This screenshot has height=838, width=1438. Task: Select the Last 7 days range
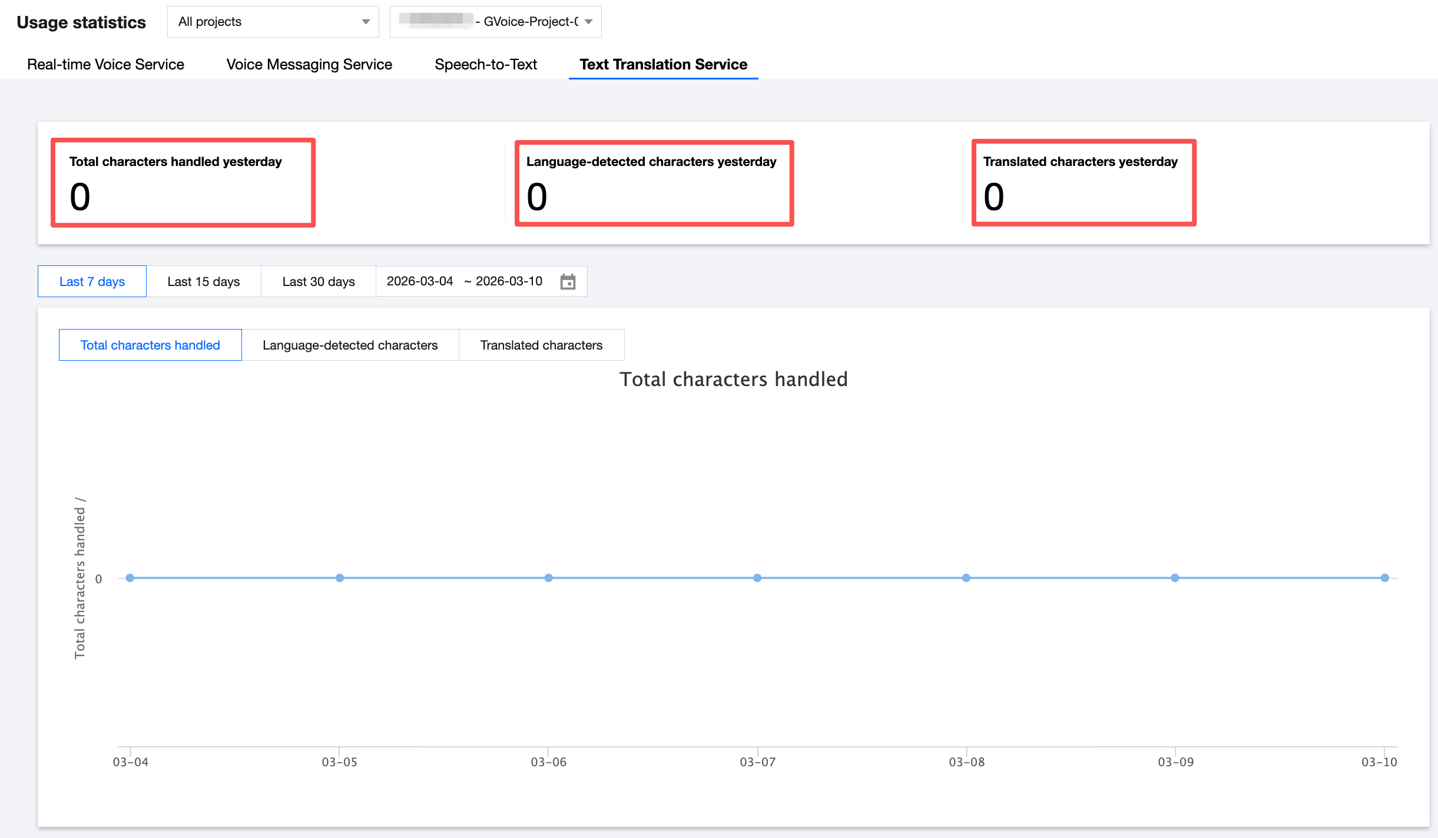click(x=92, y=281)
